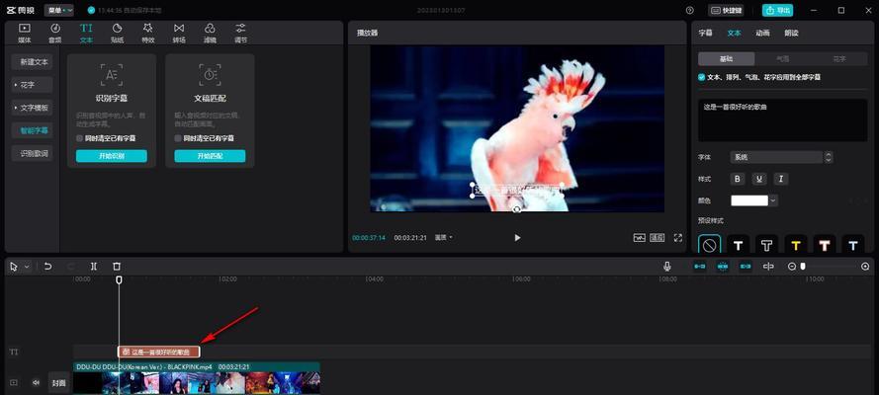The width and height of the screenshot is (879, 395).
Task: Select the outlined hollow T preset style
Action: point(766,246)
